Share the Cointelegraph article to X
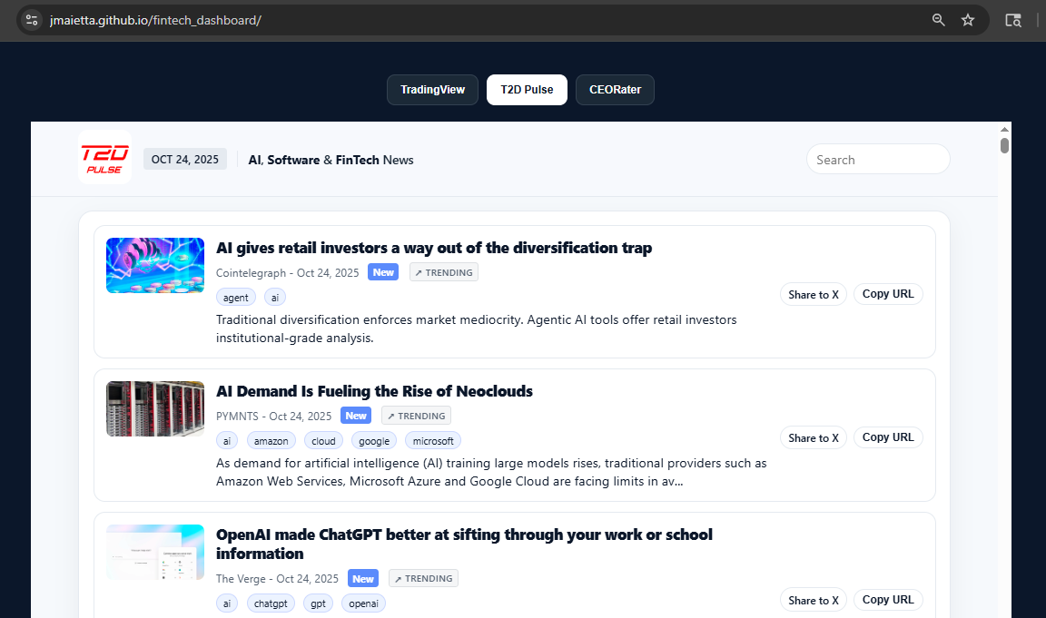Viewport: 1046px width, 618px height. (x=814, y=294)
